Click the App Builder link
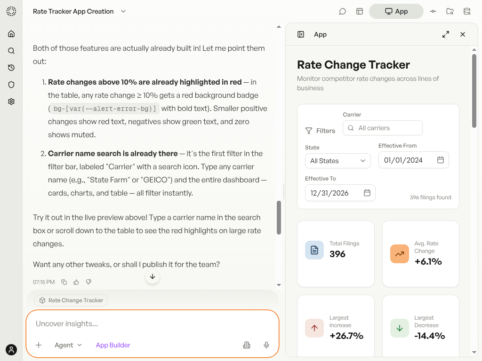The width and height of the screenshot is (482, 361). 113,345
